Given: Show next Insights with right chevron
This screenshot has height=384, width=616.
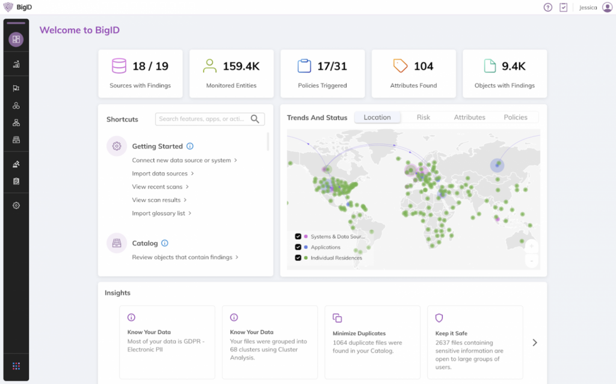Looking at the screenshot, I should click(x=535, y=343).
